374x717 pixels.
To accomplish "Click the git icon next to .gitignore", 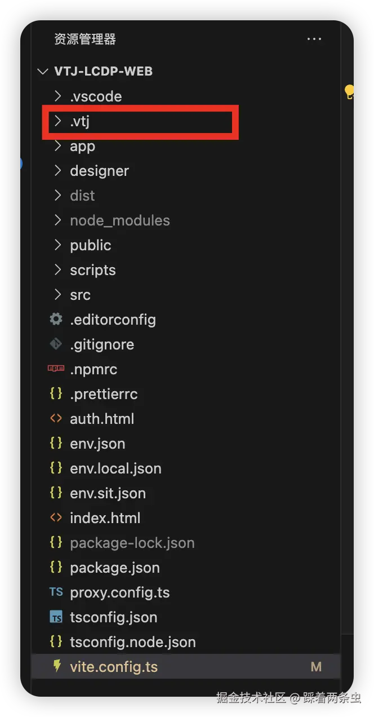I will pos(56,344).
